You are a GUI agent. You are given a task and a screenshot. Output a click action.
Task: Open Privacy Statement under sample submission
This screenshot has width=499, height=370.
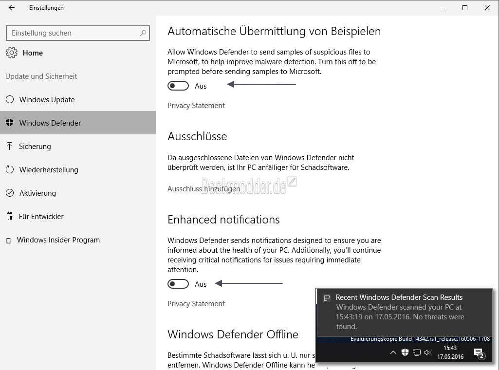(196, 106)
